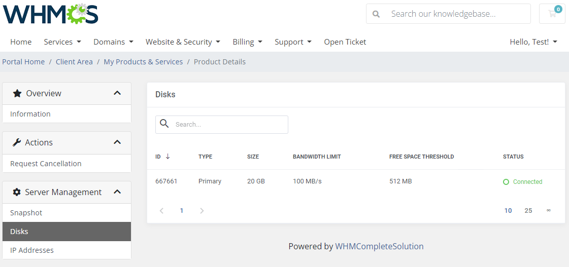This screenshot has height=267, width=569.
Task: Toggle ID column sort arrow
Action: [168, 157]
